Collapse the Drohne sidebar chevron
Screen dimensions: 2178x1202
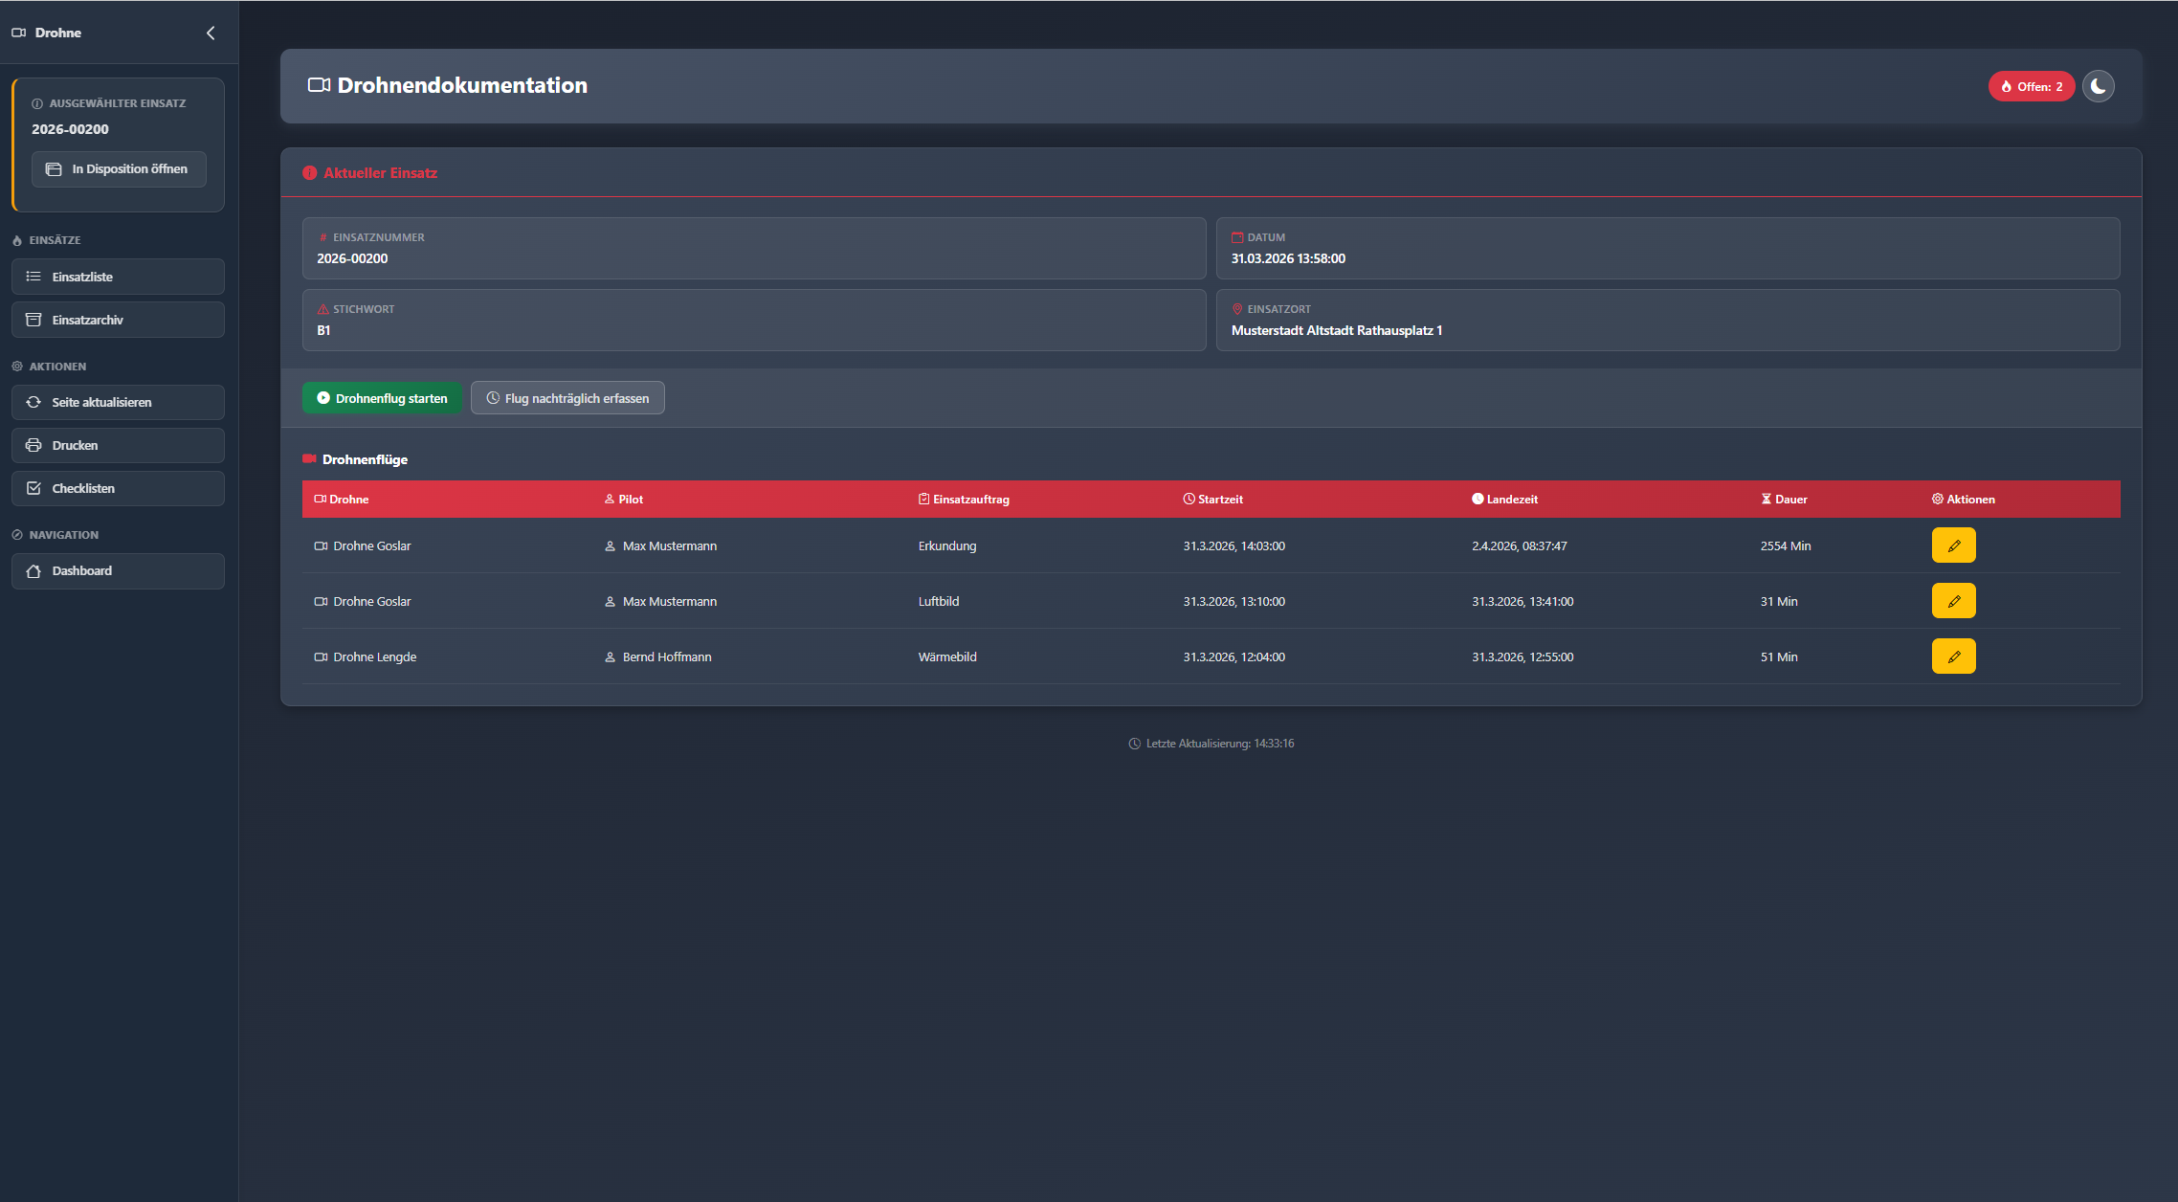pyautogui.click(x=211, y=33)
